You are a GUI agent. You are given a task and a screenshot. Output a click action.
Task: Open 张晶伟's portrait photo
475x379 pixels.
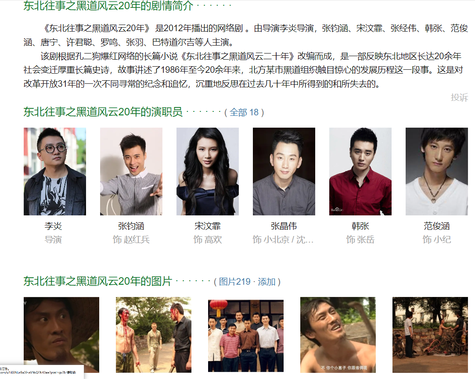284,172
